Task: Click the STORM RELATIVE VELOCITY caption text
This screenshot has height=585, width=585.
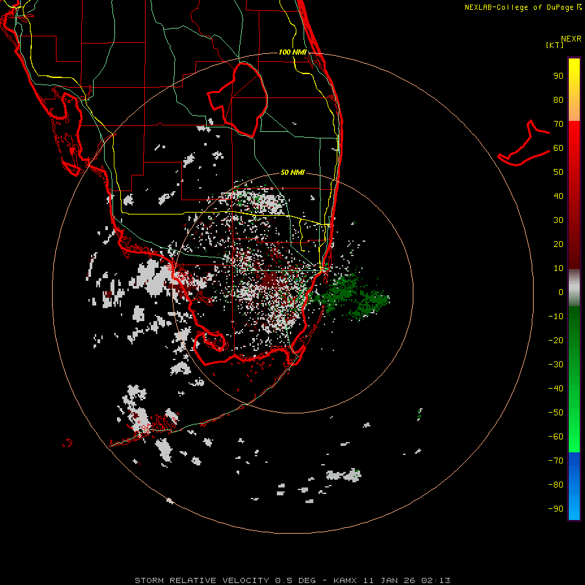Action: pyautogui.click(x=201, y=580)
